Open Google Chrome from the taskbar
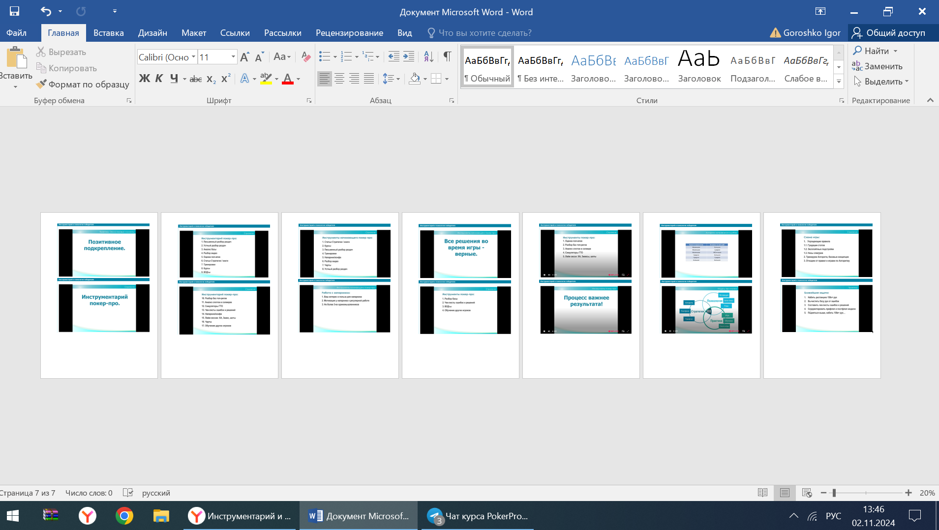939x530 pixels. (124, 516)
